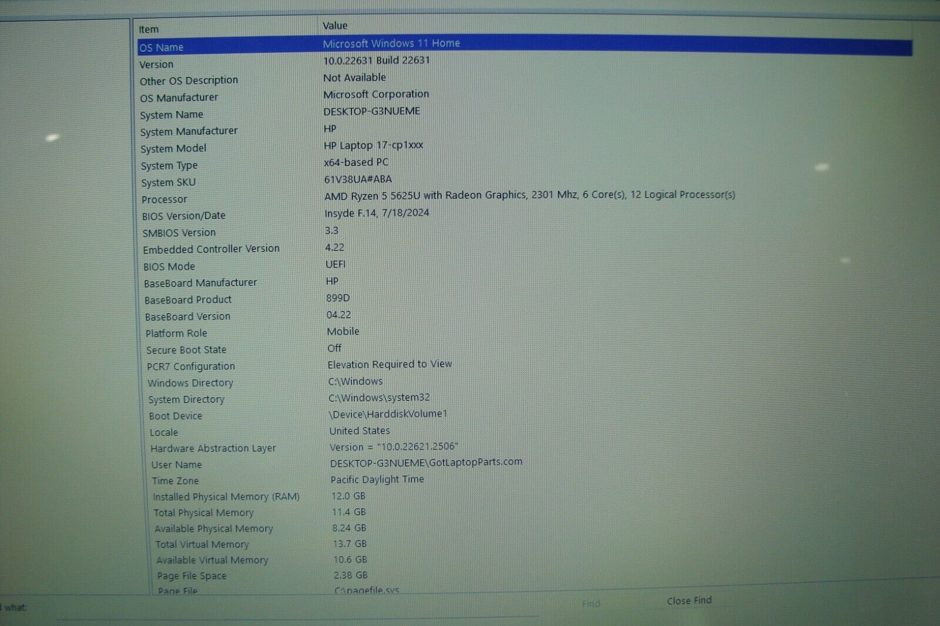Click the Mobile platform role value
The height and width of the screenshot is (626, 940).
coord(343,332)
